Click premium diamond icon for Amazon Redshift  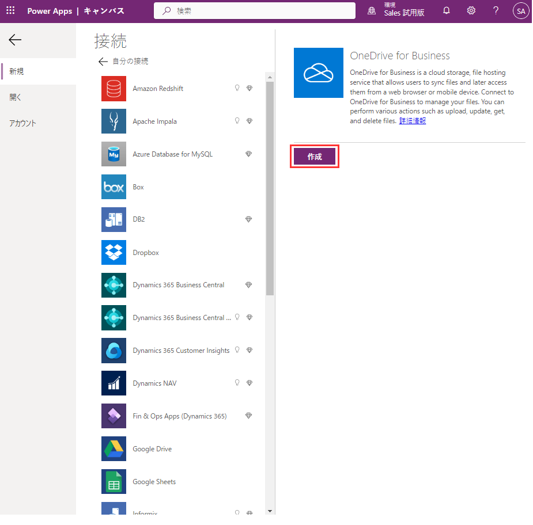249,88
